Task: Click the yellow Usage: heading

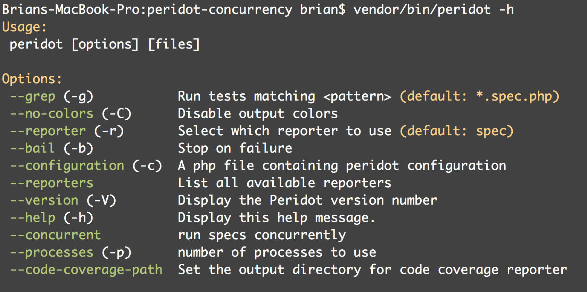Action: 24,27
